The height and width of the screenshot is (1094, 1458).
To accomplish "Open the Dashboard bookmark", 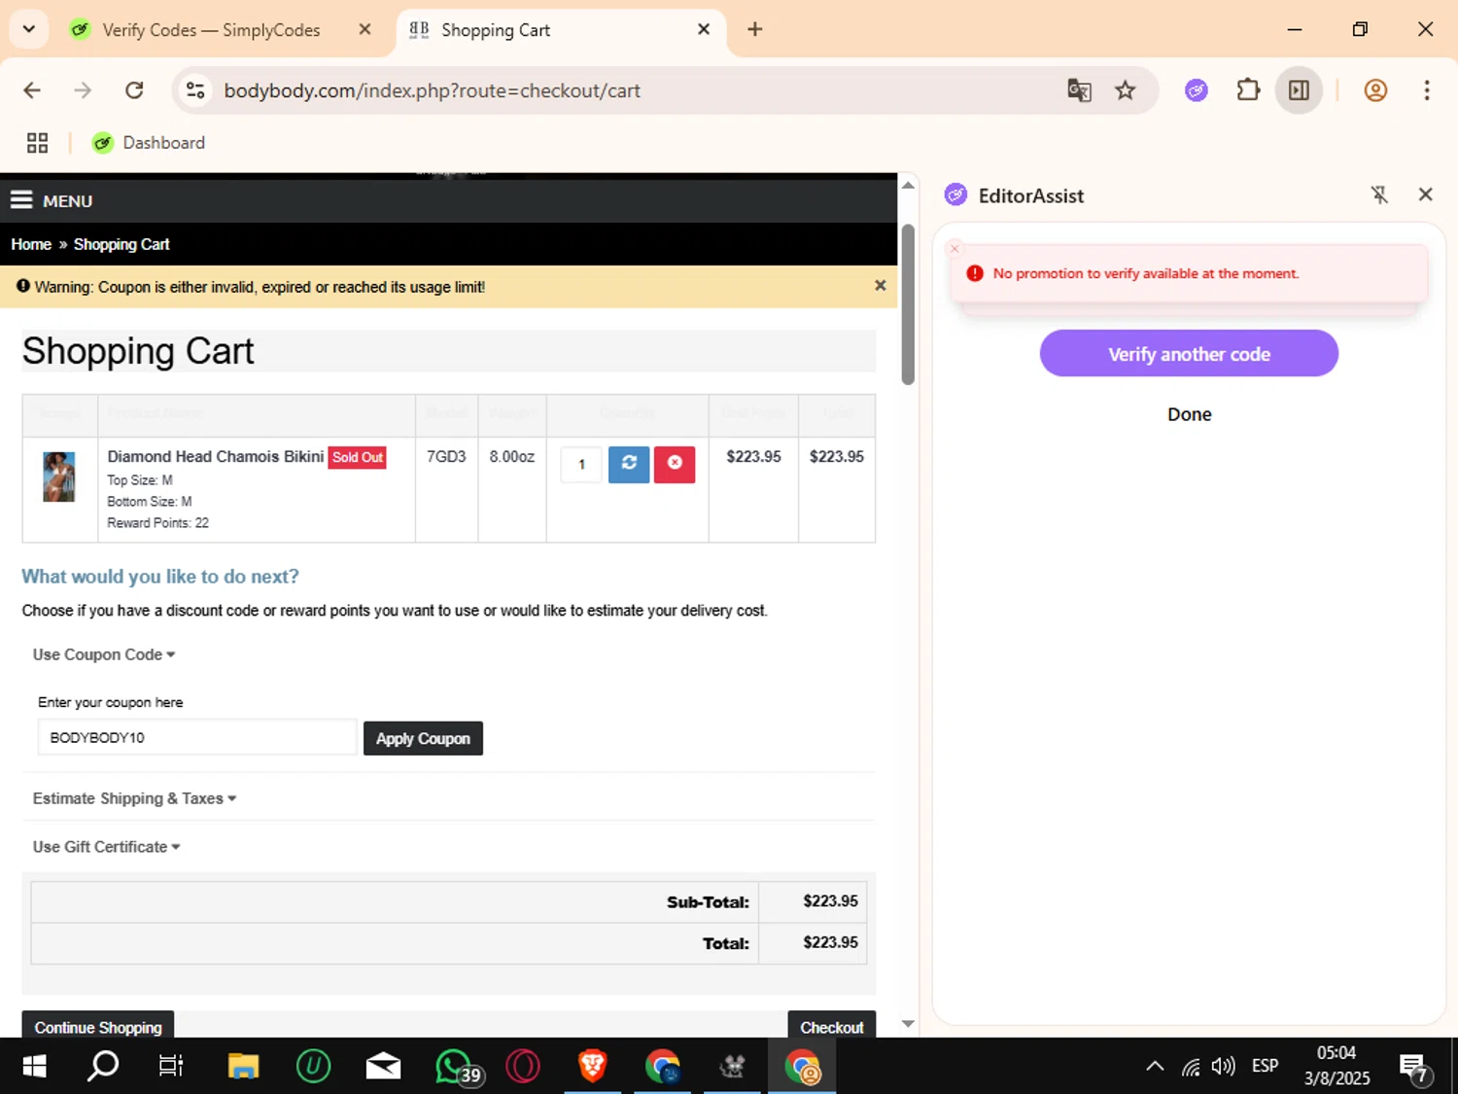I will click(x=149, y=143).
